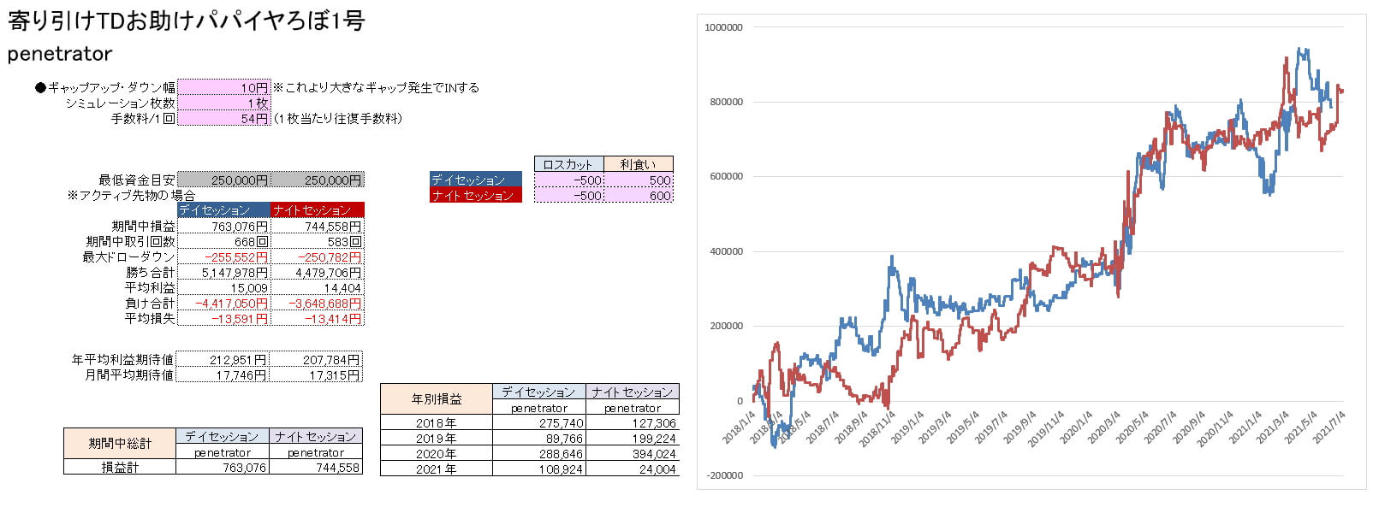The image size is (1373, 513).
Task: Click the 2021/7/4 date label on chart axis
Action: (x=1329, y=427)
